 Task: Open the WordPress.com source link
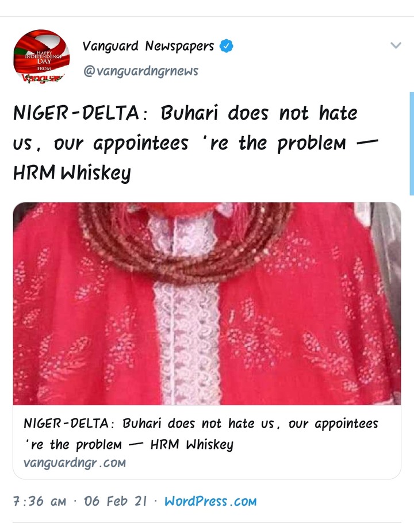[210, 502]
